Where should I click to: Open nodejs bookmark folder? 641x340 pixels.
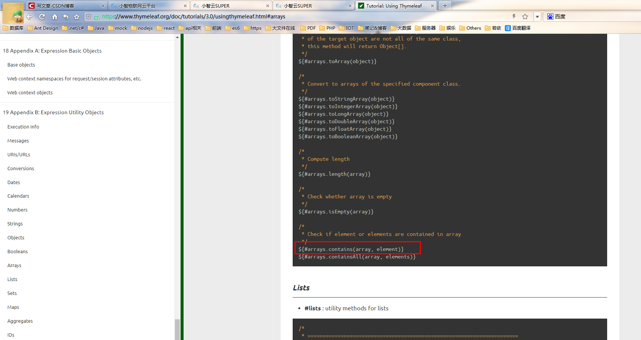(x=142, y=28)
